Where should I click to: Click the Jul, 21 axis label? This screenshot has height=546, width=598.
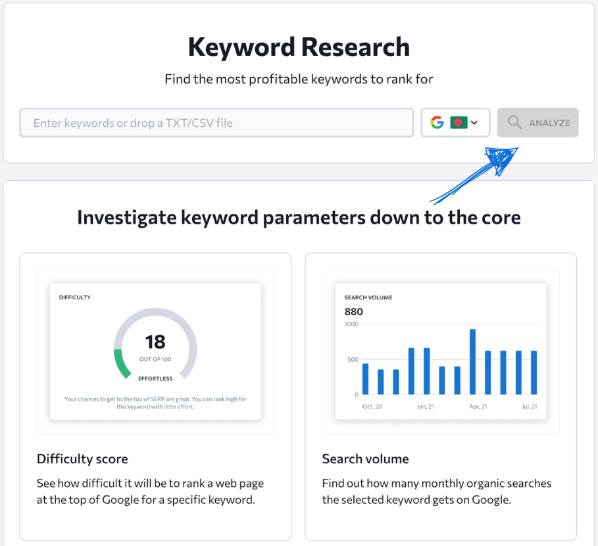click(528, 407)
